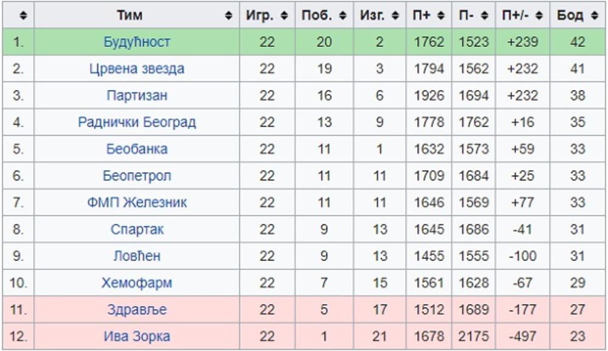Open the Ива Зорка team link
Screen dimensions: 608x351
coord(137,336)
